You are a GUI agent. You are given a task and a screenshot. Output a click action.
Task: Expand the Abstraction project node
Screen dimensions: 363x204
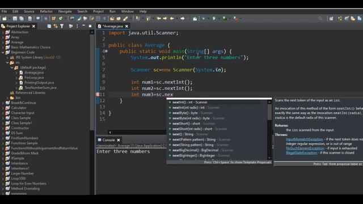click(3, 32)
